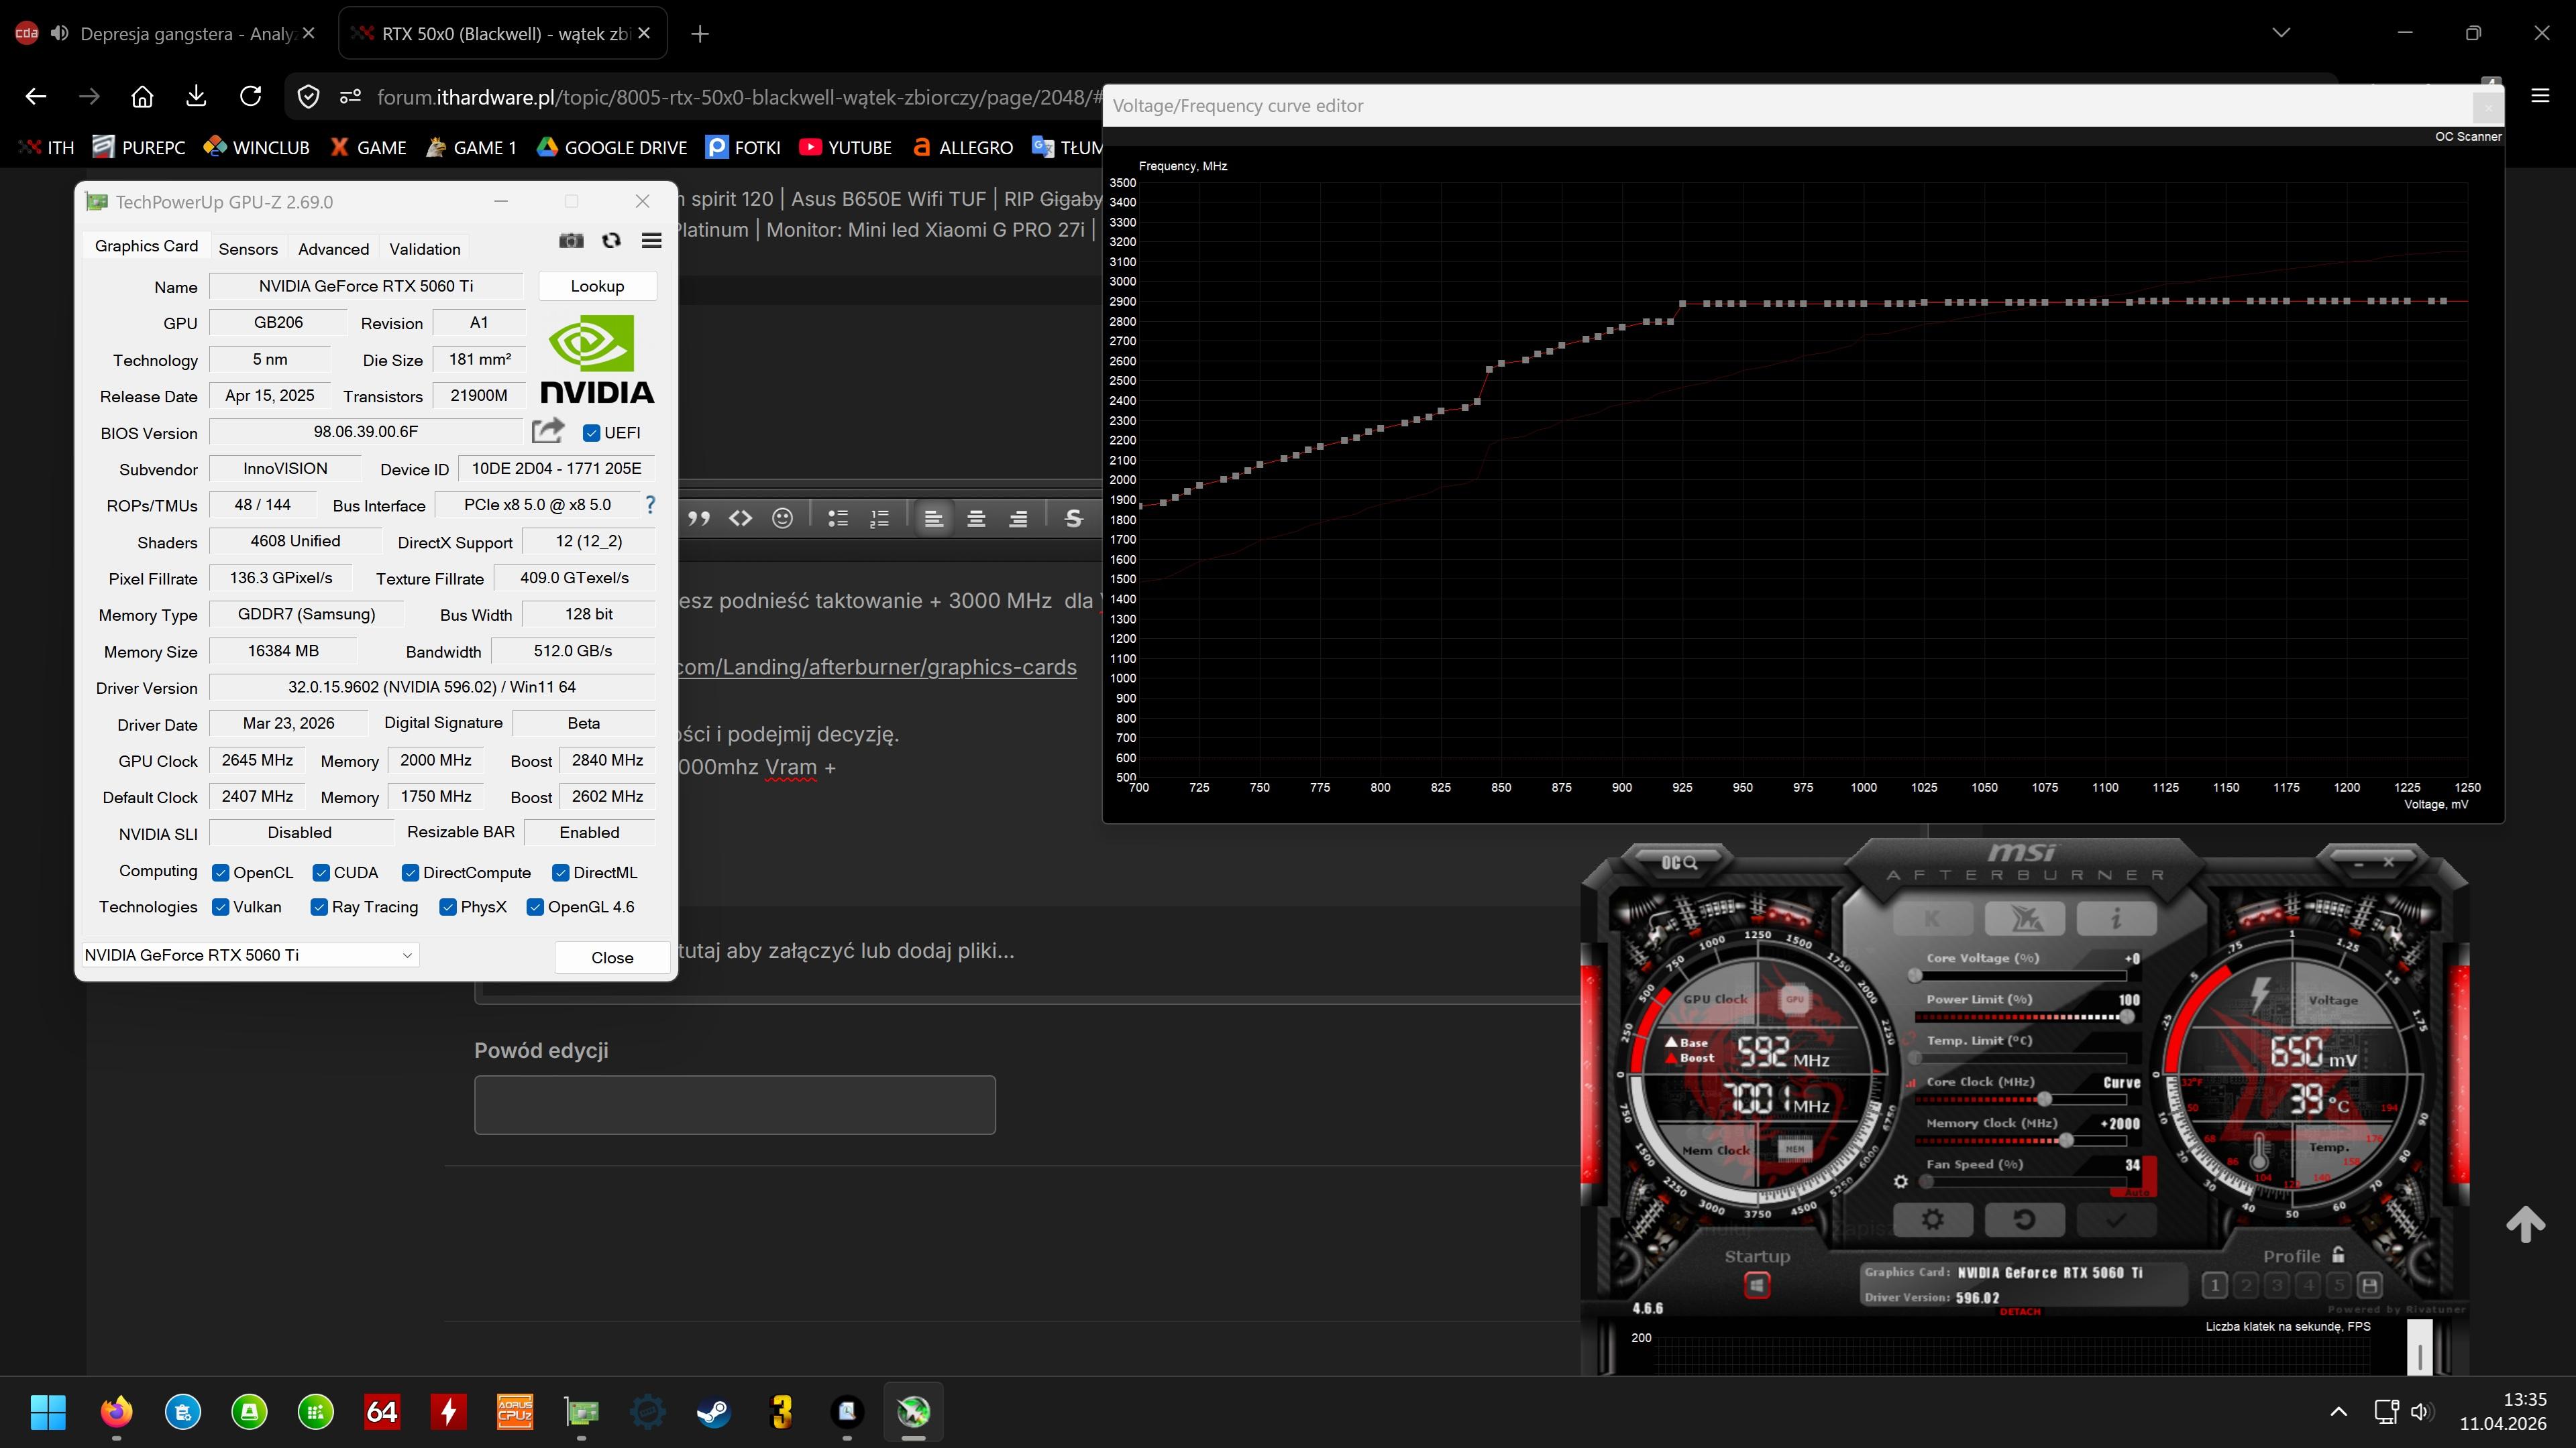Open Firefox tab list chevron
Viewport: 2576px width, 1448px height.
[2281, 33]
